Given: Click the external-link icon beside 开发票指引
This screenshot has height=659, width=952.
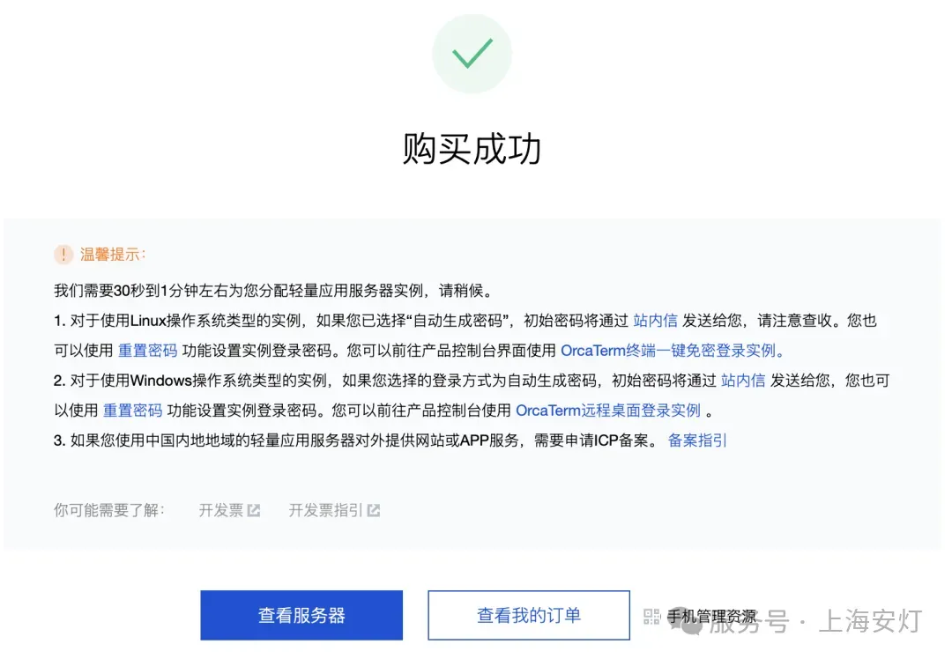Looking at the screenshot, I should [x=374, y=510].
